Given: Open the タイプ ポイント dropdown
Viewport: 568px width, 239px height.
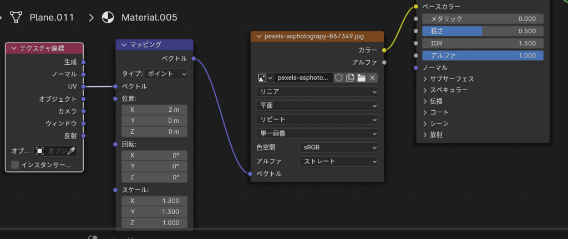Looking at the screenshot, I should coord(166,74).
